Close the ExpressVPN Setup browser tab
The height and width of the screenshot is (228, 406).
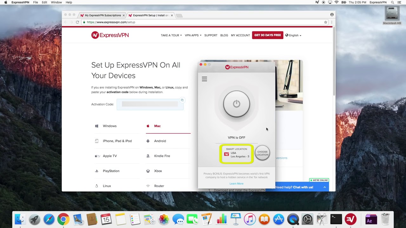[x=172, y=15]
